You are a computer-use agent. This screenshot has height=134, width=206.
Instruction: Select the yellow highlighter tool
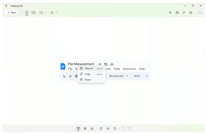tap(85, 129)
